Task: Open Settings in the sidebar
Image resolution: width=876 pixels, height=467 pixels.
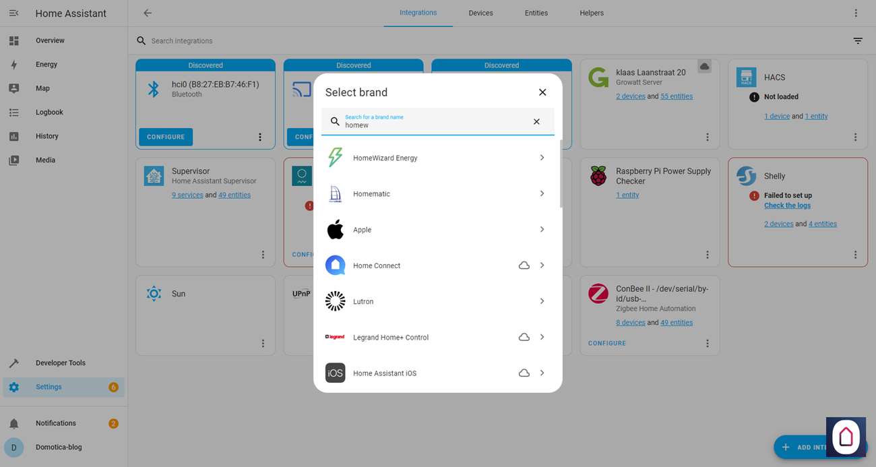Action: tap(63, 387)
